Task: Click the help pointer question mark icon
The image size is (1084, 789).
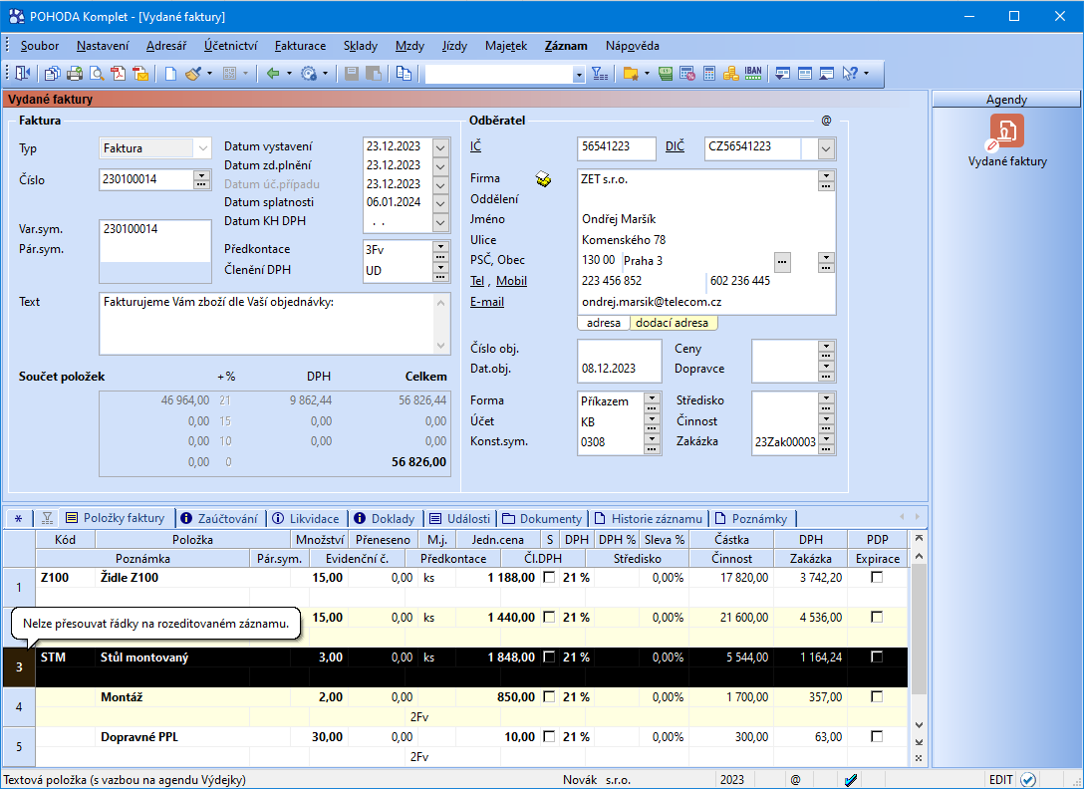Action: tap(850, 74)
